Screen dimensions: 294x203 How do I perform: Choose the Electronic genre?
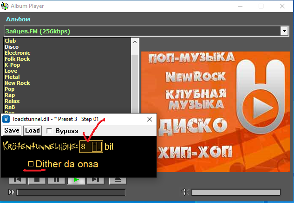17,53
